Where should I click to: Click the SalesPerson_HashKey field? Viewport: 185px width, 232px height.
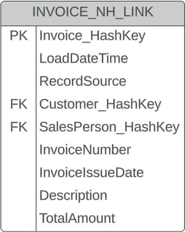(x=110, y=127)
